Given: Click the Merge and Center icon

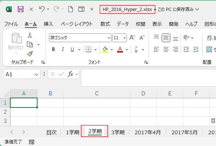Looking at the screenshot, I should 209,49.
